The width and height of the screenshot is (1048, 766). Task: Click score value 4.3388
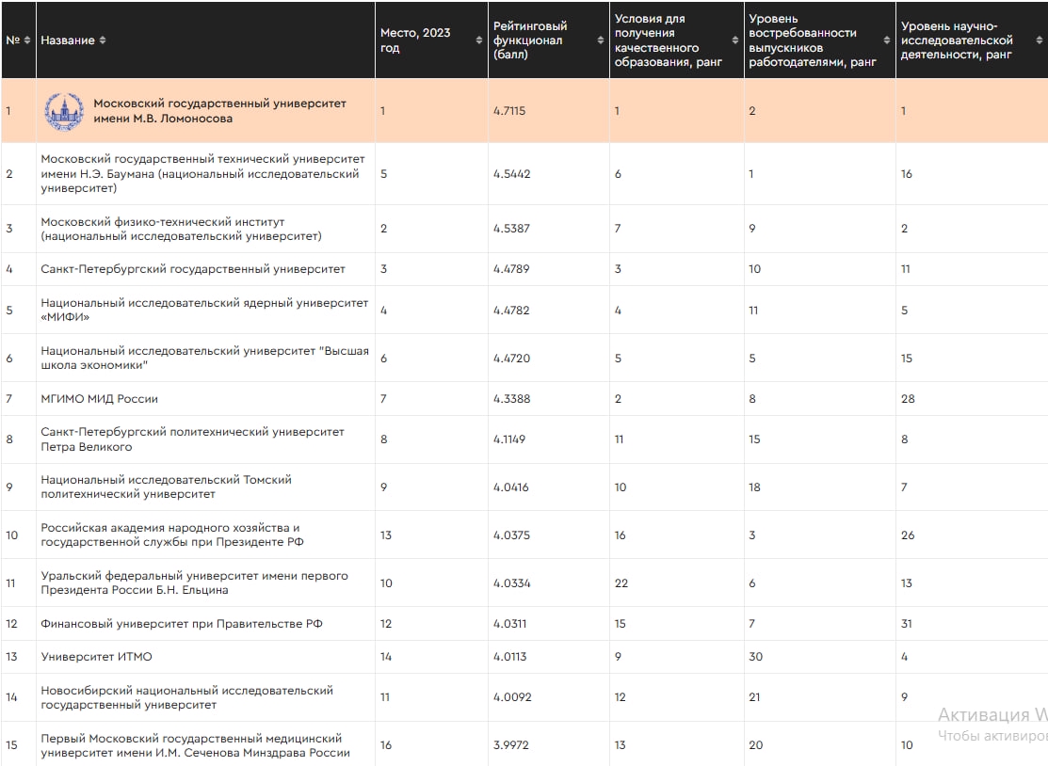[512, 399]
